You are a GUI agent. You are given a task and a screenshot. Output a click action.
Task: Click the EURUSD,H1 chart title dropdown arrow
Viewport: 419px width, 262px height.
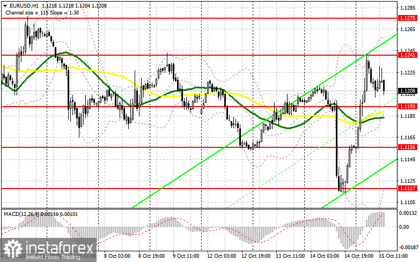[5, 5]
